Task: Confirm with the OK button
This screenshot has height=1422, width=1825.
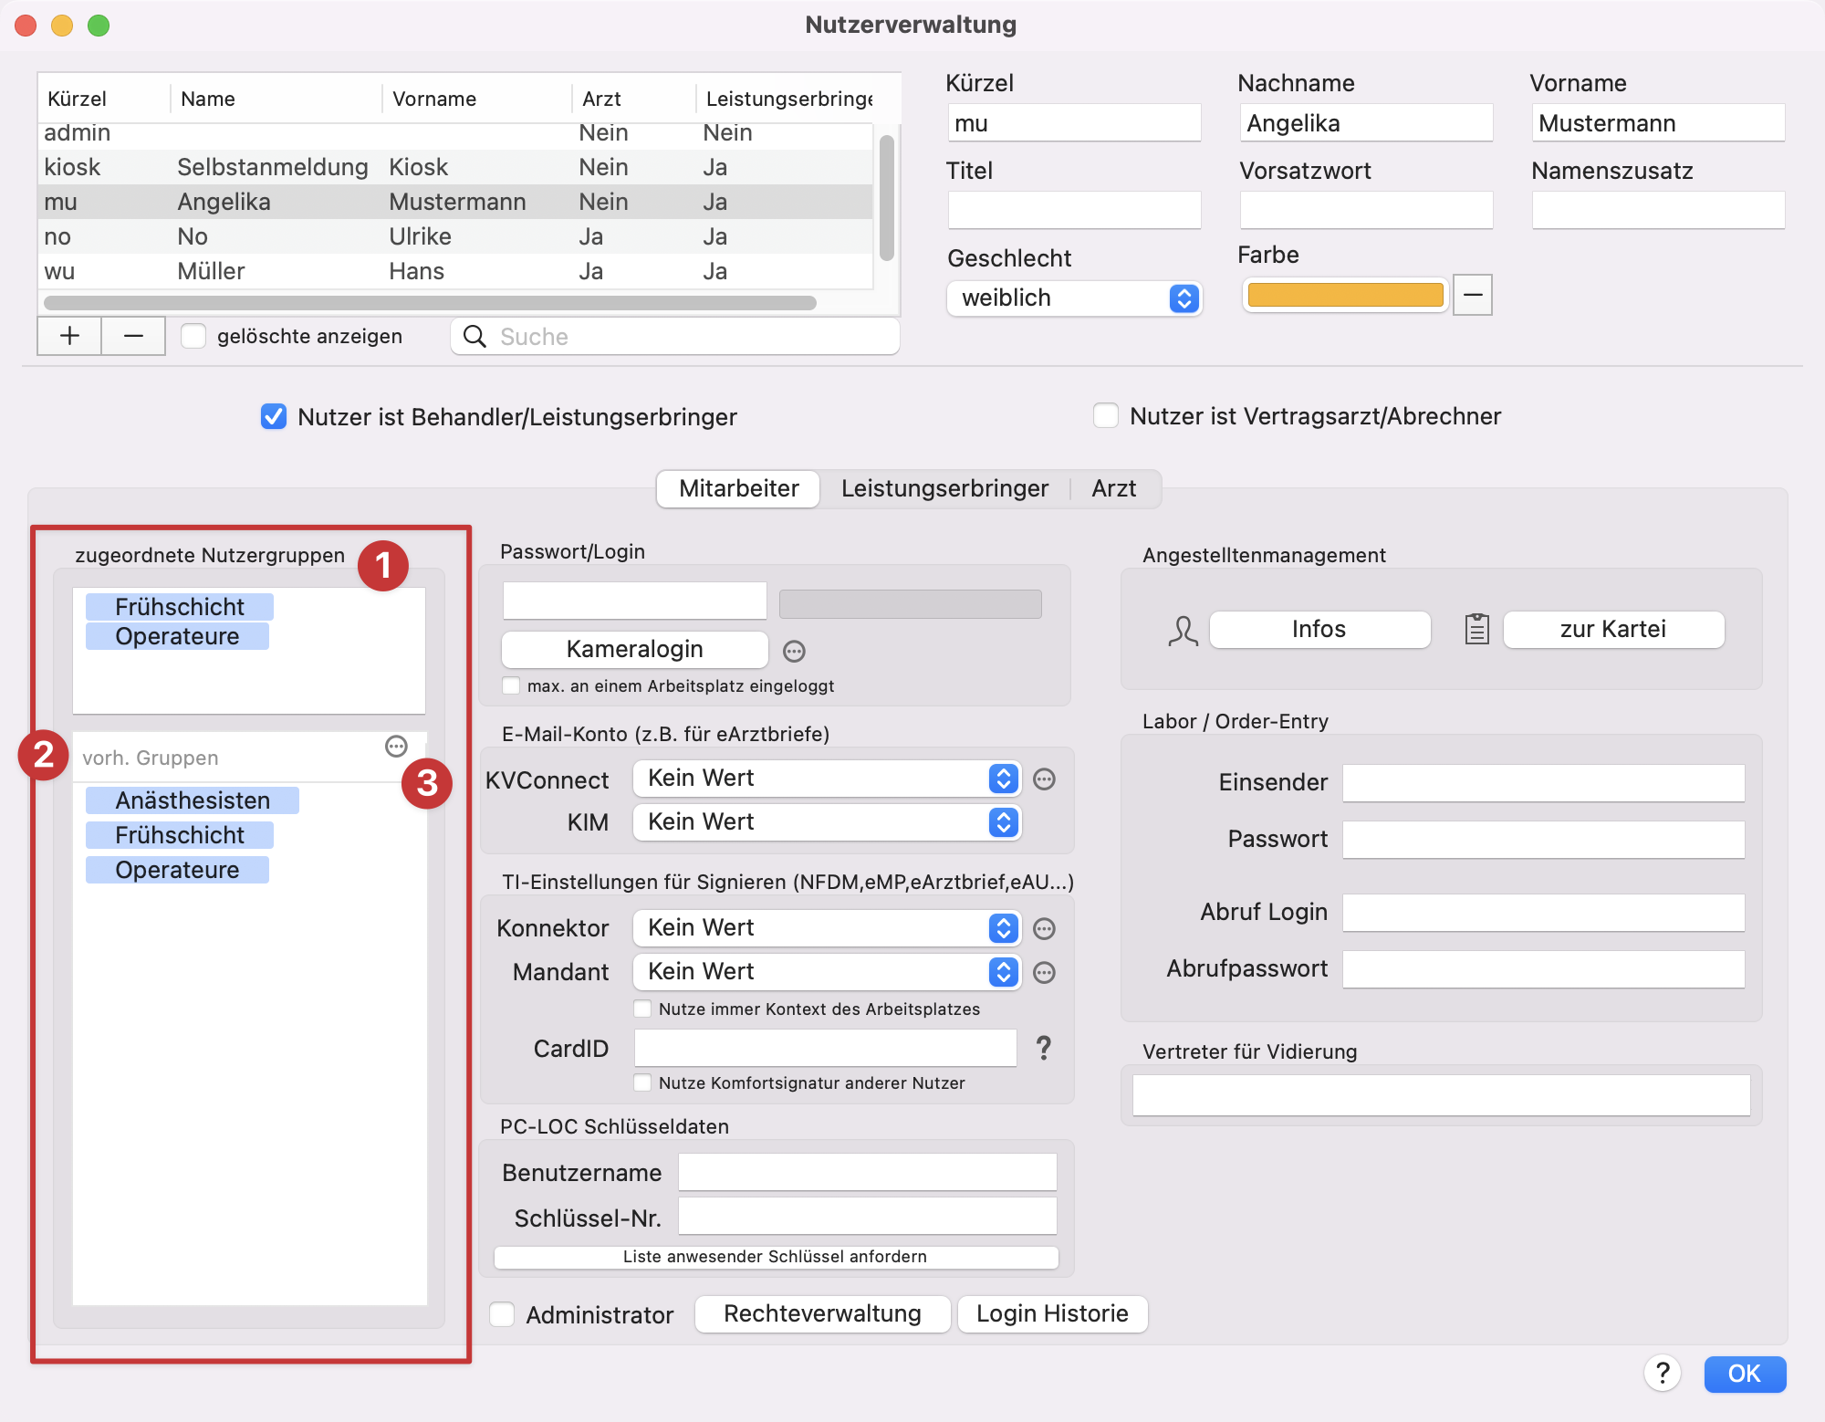Action: [x=1745, y=1374]
